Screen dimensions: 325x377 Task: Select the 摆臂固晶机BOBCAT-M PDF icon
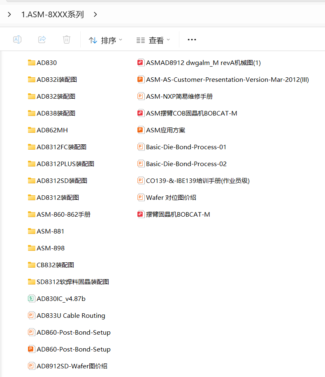pos(141,214)
